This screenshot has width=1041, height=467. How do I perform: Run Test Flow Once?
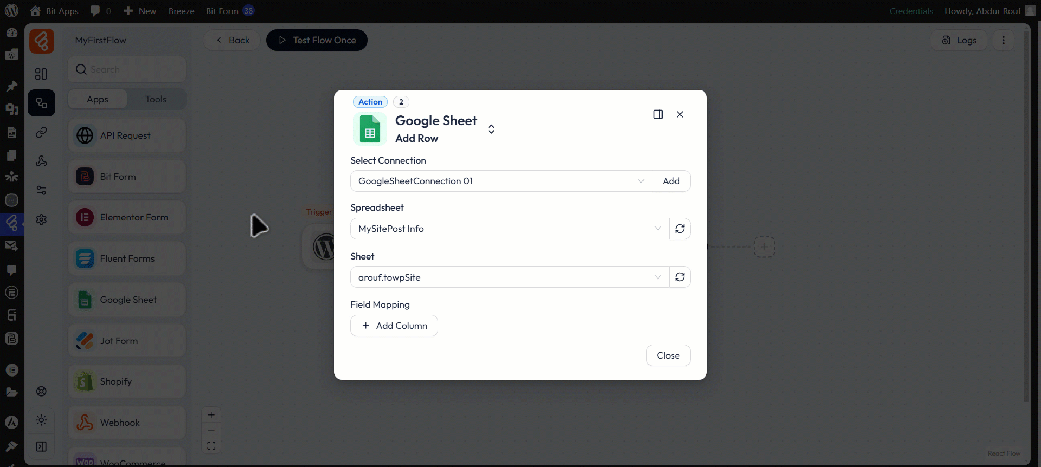click(x=317, y=40)
